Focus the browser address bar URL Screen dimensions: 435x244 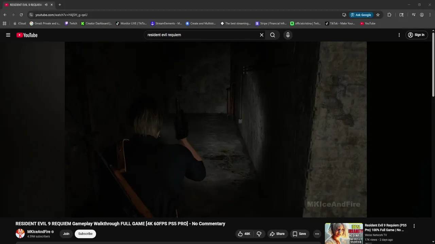pyautogui.click(x=62, y=15)
